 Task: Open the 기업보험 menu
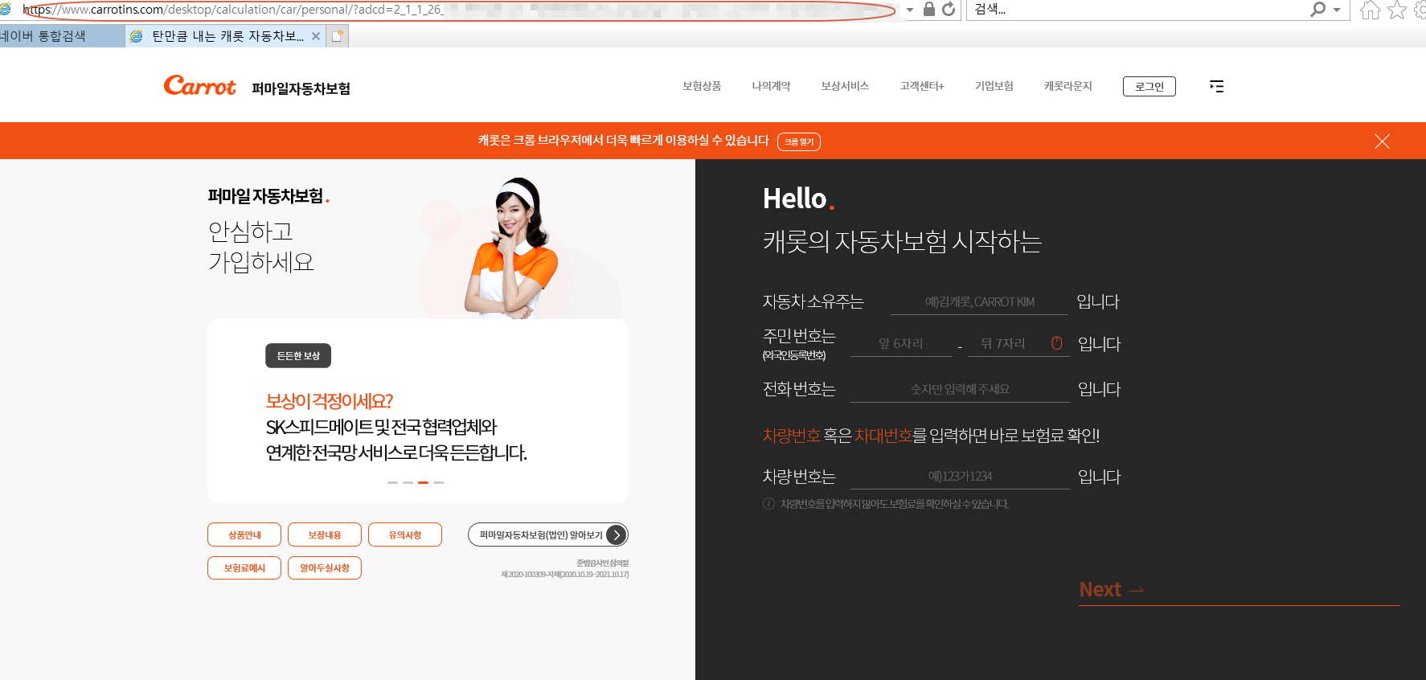coord(994,86)
